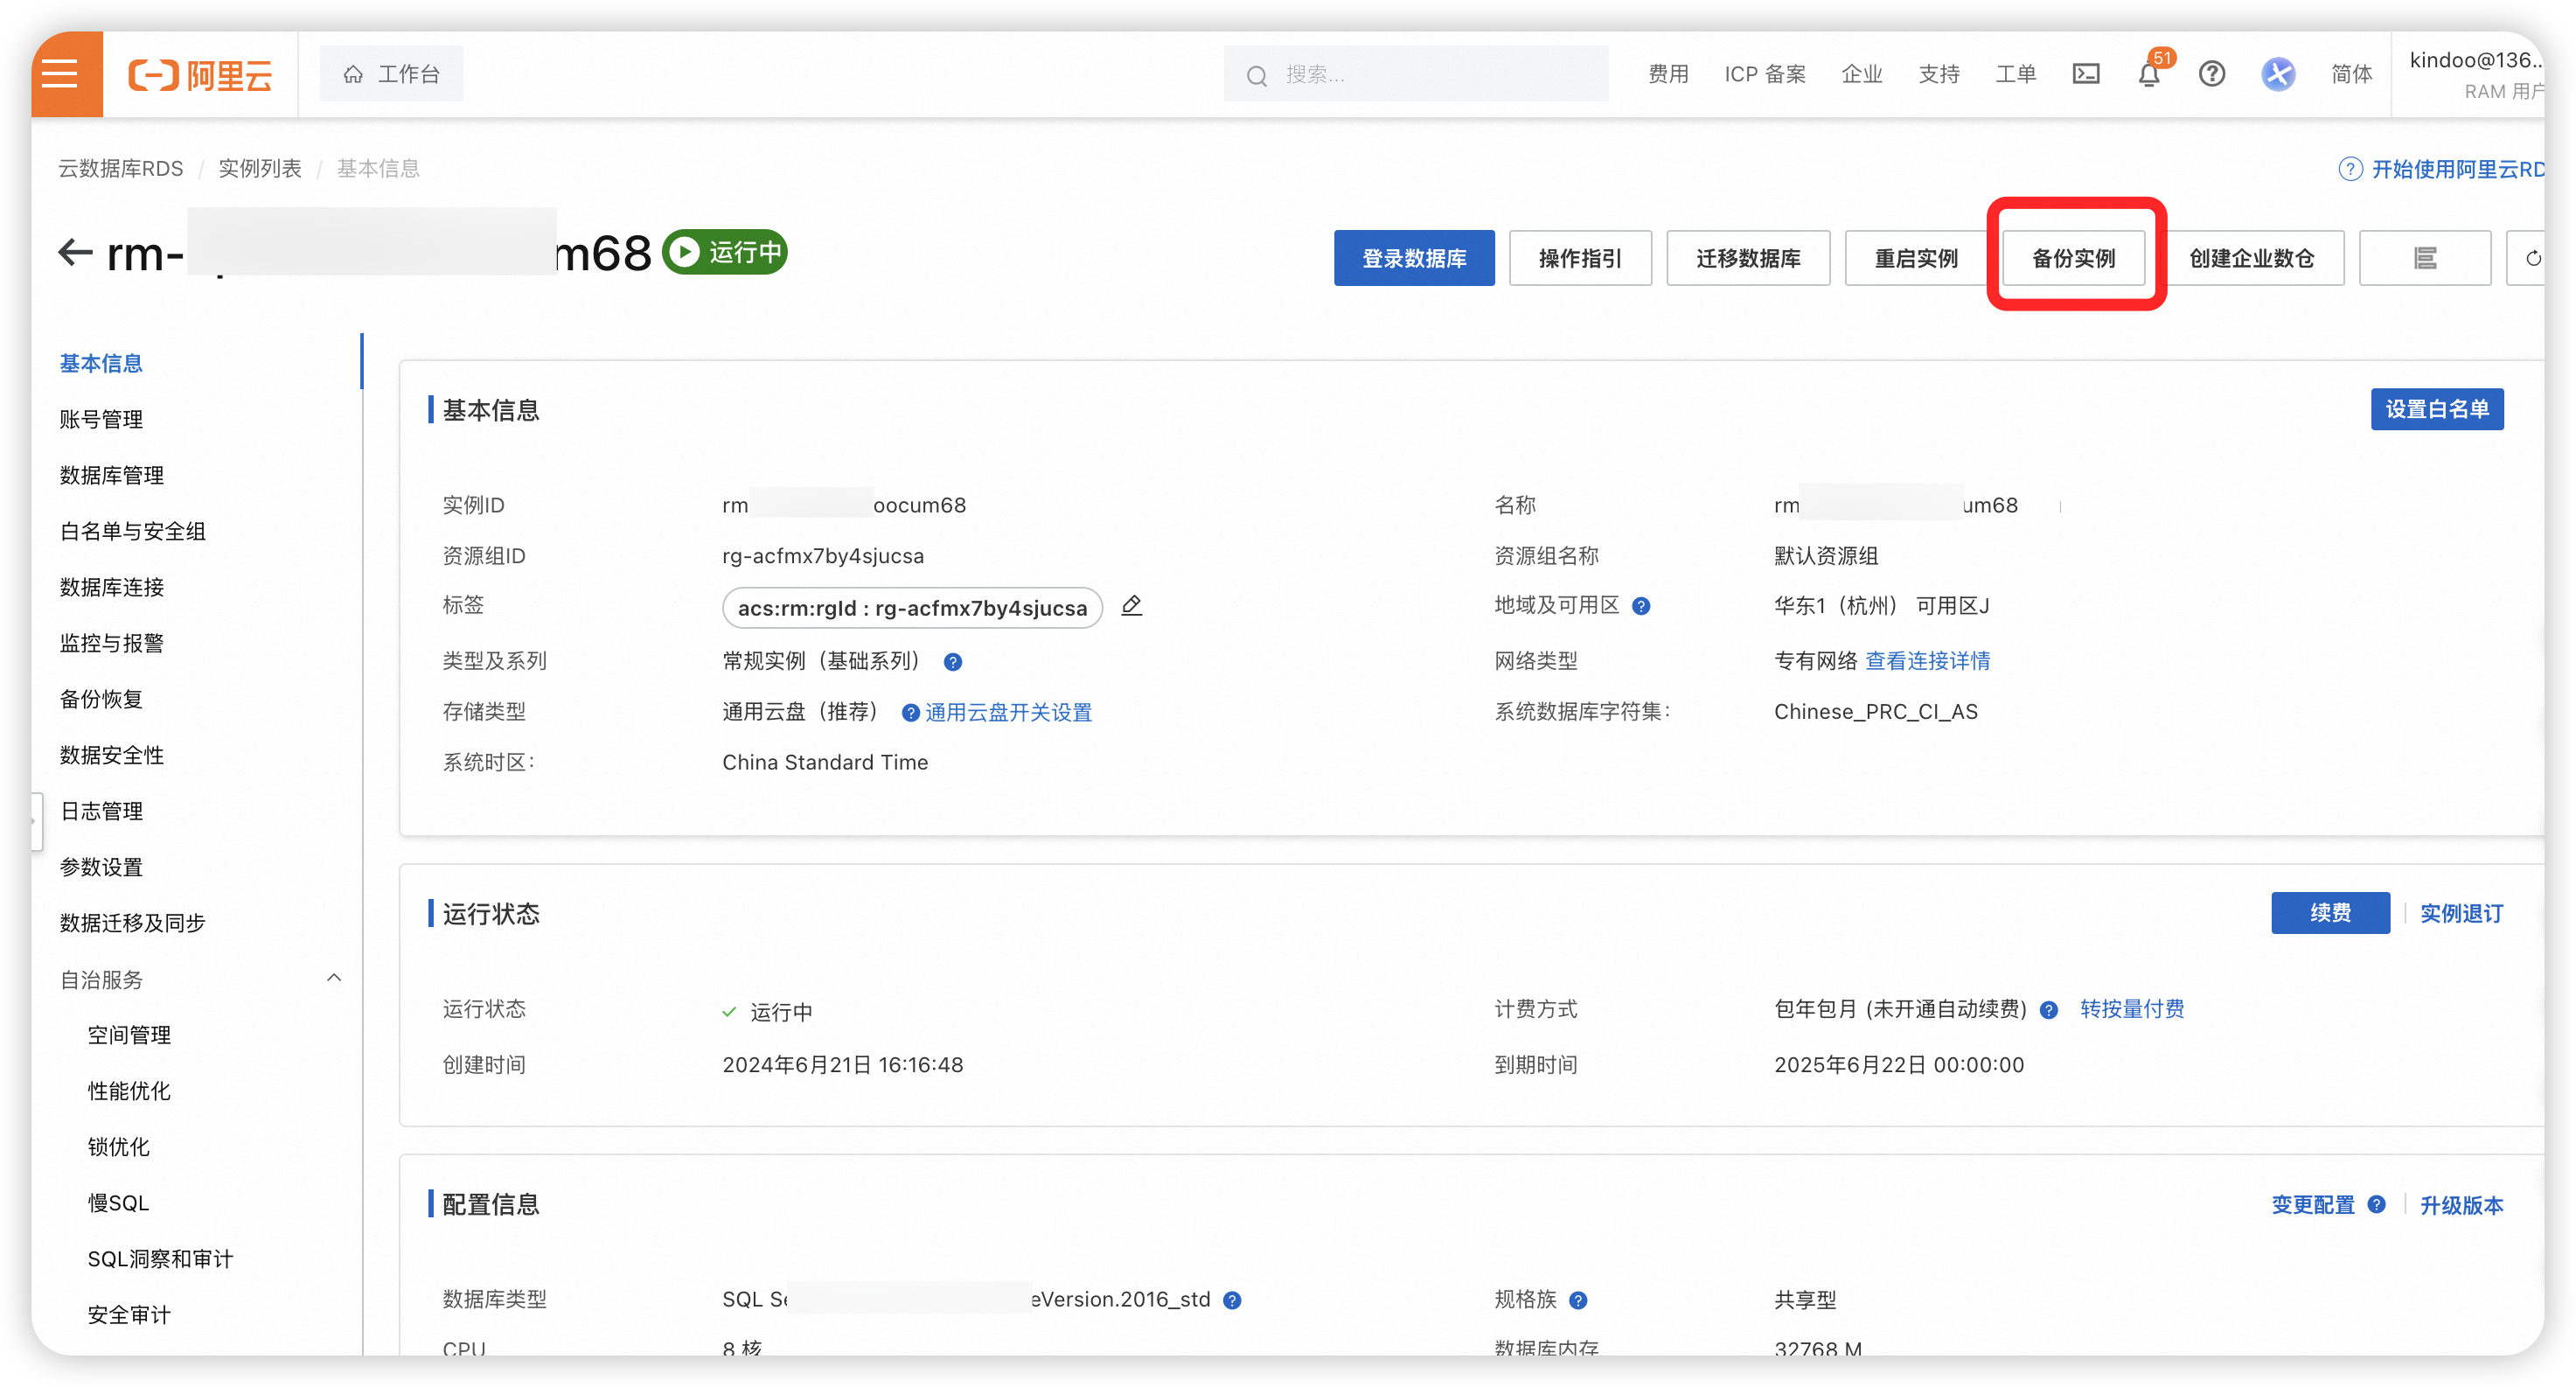Screen dimensions: 2576x1387
Task: Click the blue assistant avatar icon
Action: coord(2279,74)
